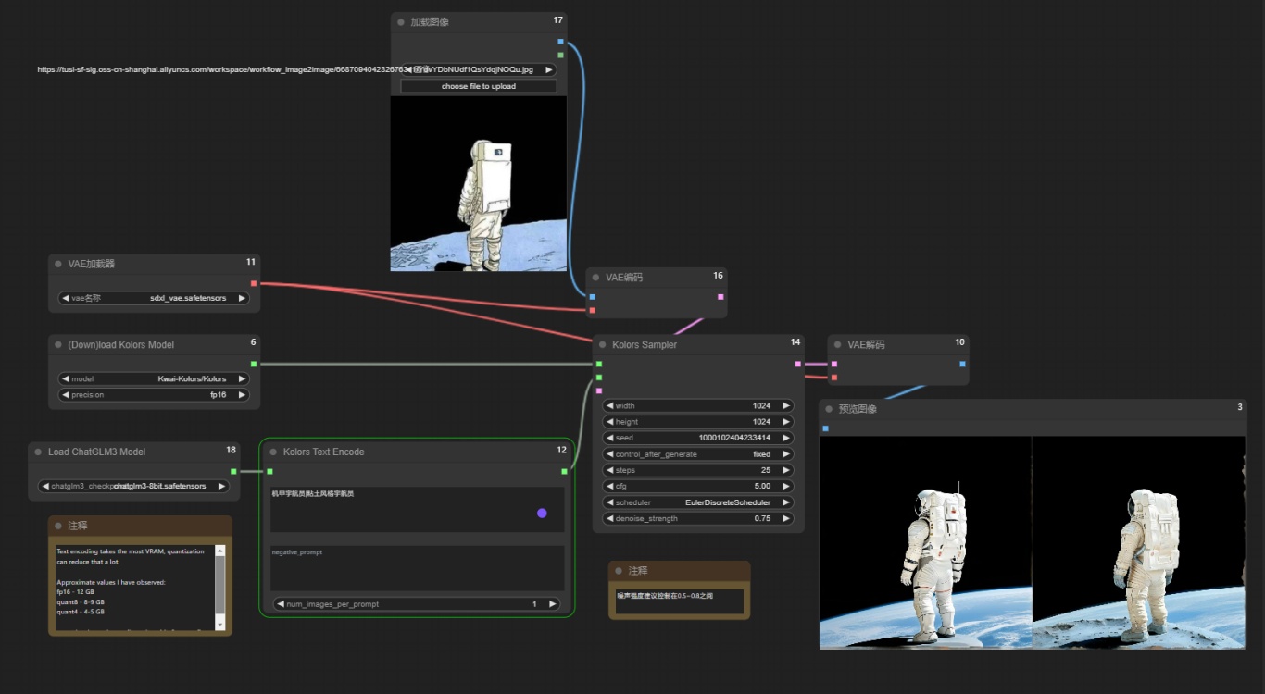Collapse the VAE编码 node title dot

click(595, 277)
